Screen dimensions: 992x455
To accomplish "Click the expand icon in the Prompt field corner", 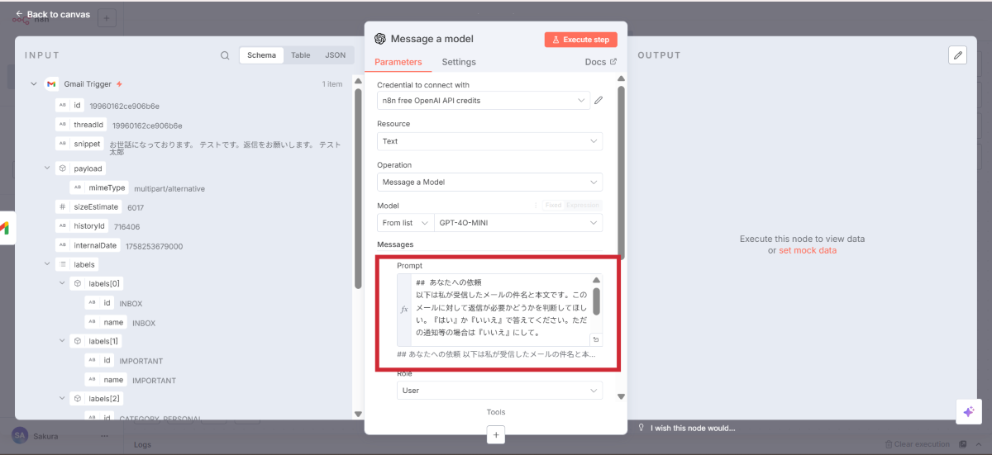I will tap(595, 339).
